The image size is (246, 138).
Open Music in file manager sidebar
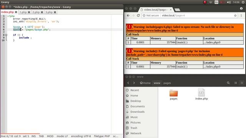tap(134, 117)
